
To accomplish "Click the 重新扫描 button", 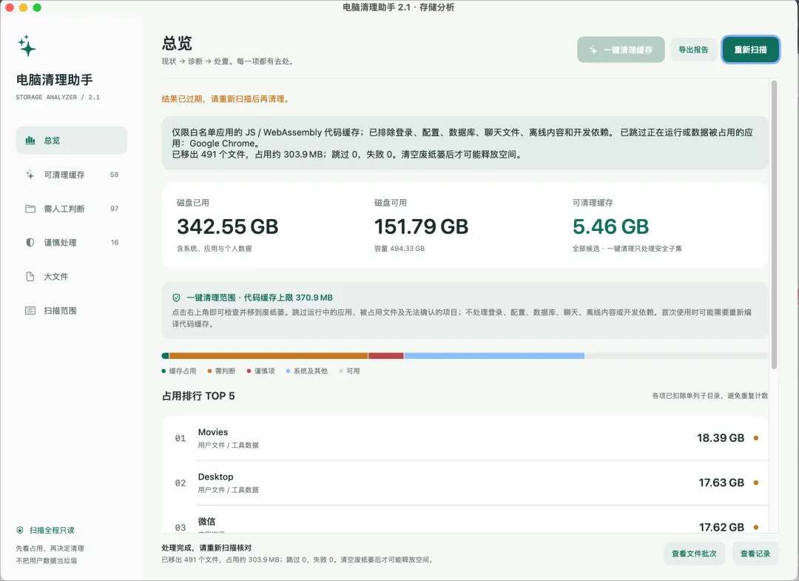I will point(750,50).
